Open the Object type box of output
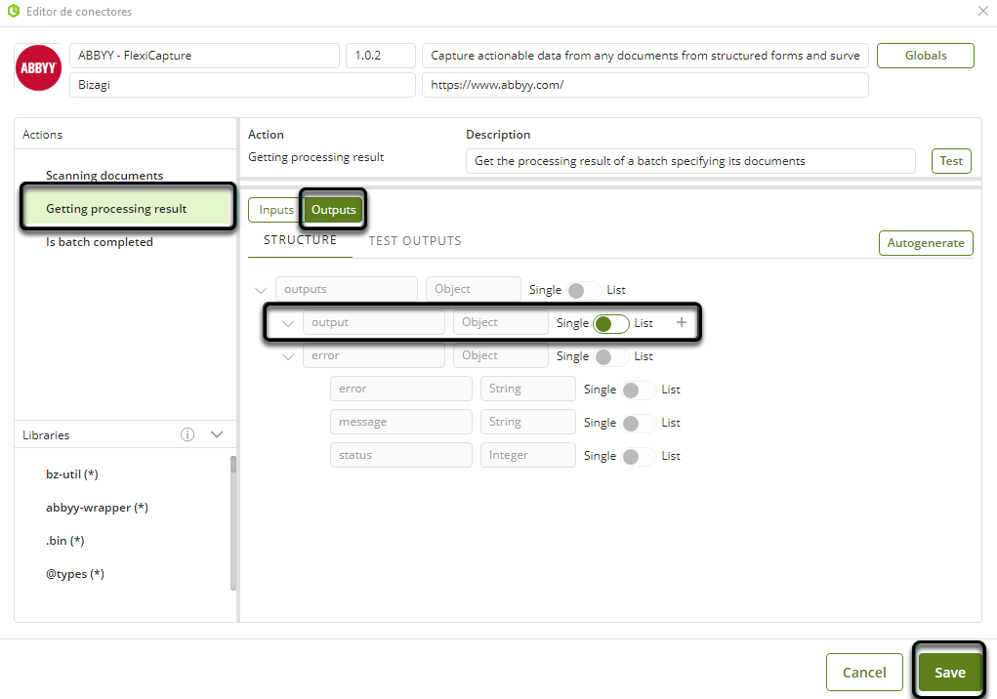 tap(500, 322)
